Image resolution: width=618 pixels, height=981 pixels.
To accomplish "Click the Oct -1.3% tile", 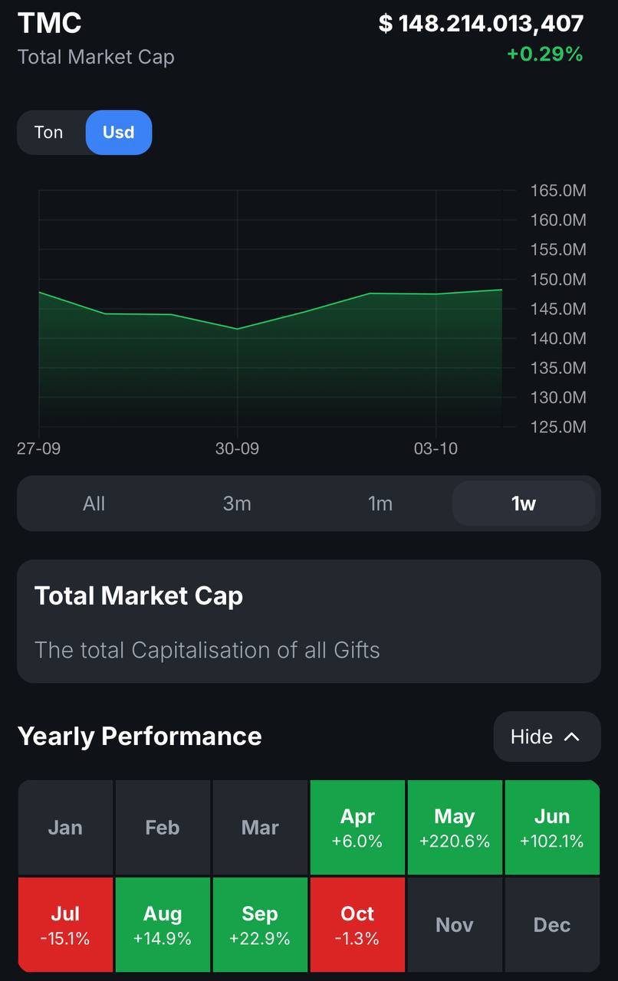I will (357, 925).
